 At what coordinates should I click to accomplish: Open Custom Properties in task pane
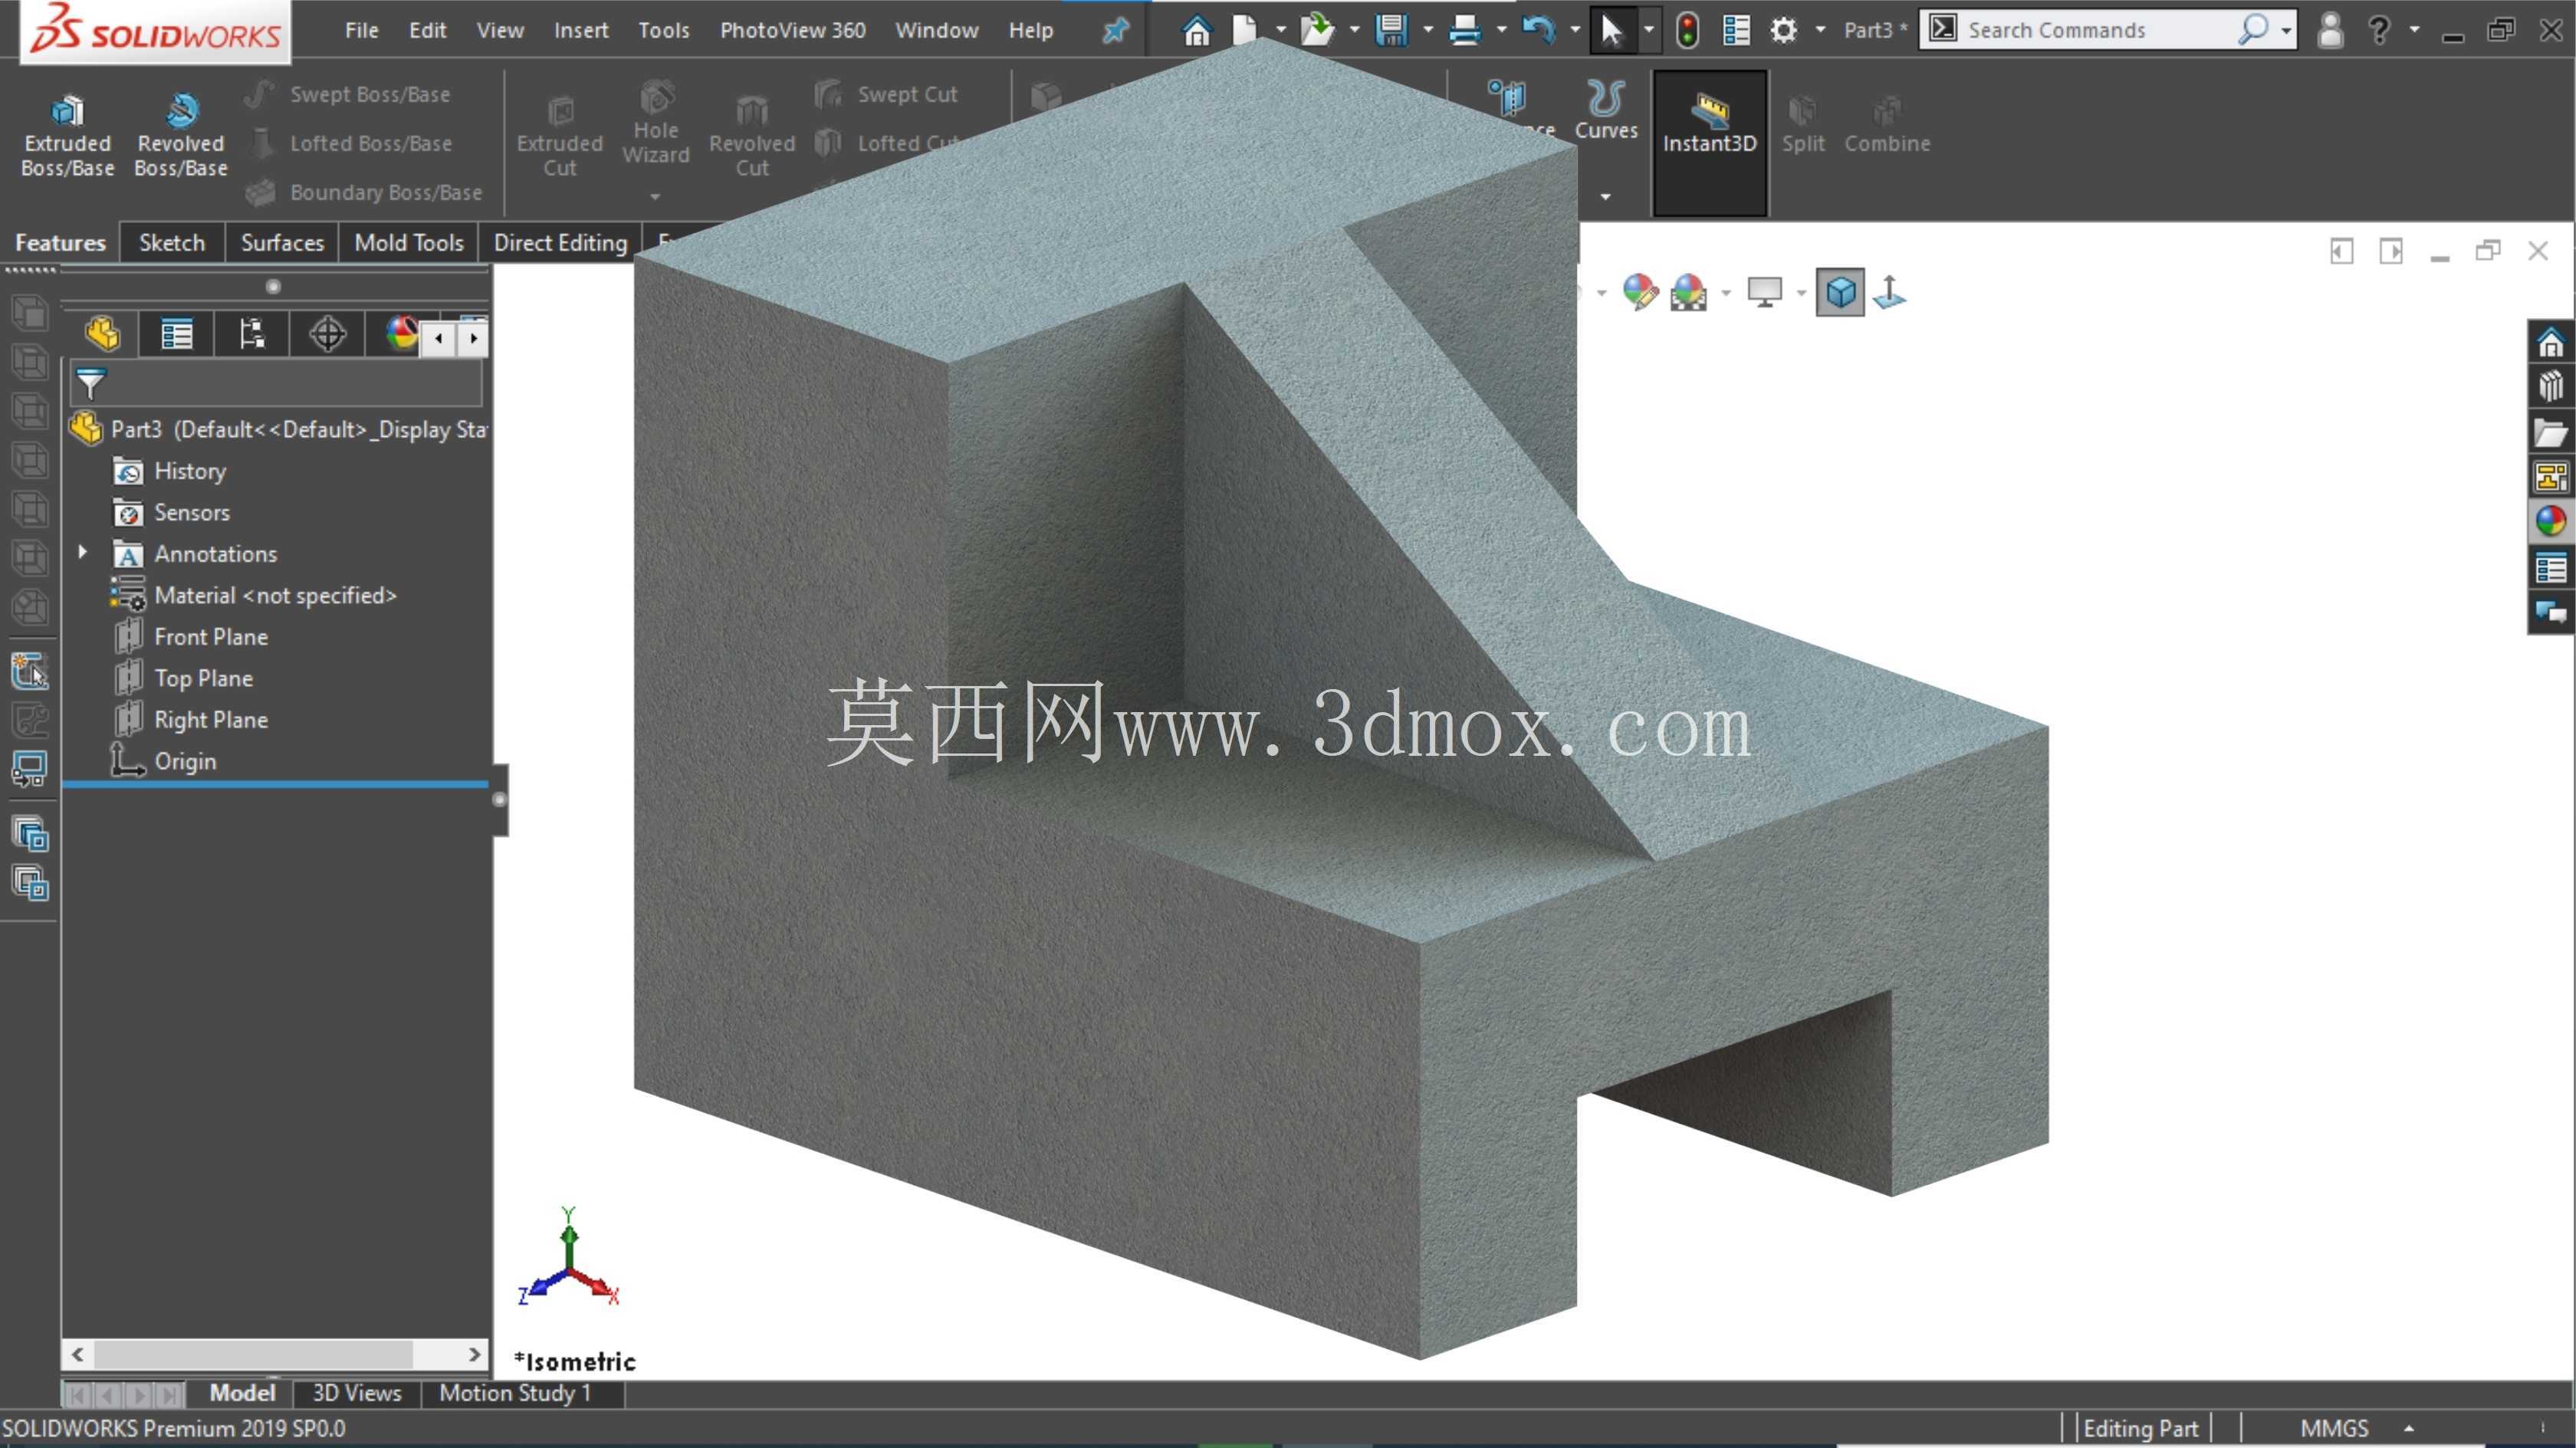tap(2551, 568)
